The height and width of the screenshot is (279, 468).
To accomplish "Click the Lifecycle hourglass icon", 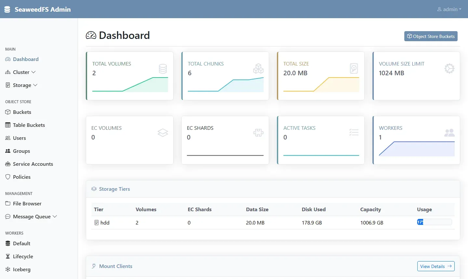I will [x=8, y=256].
